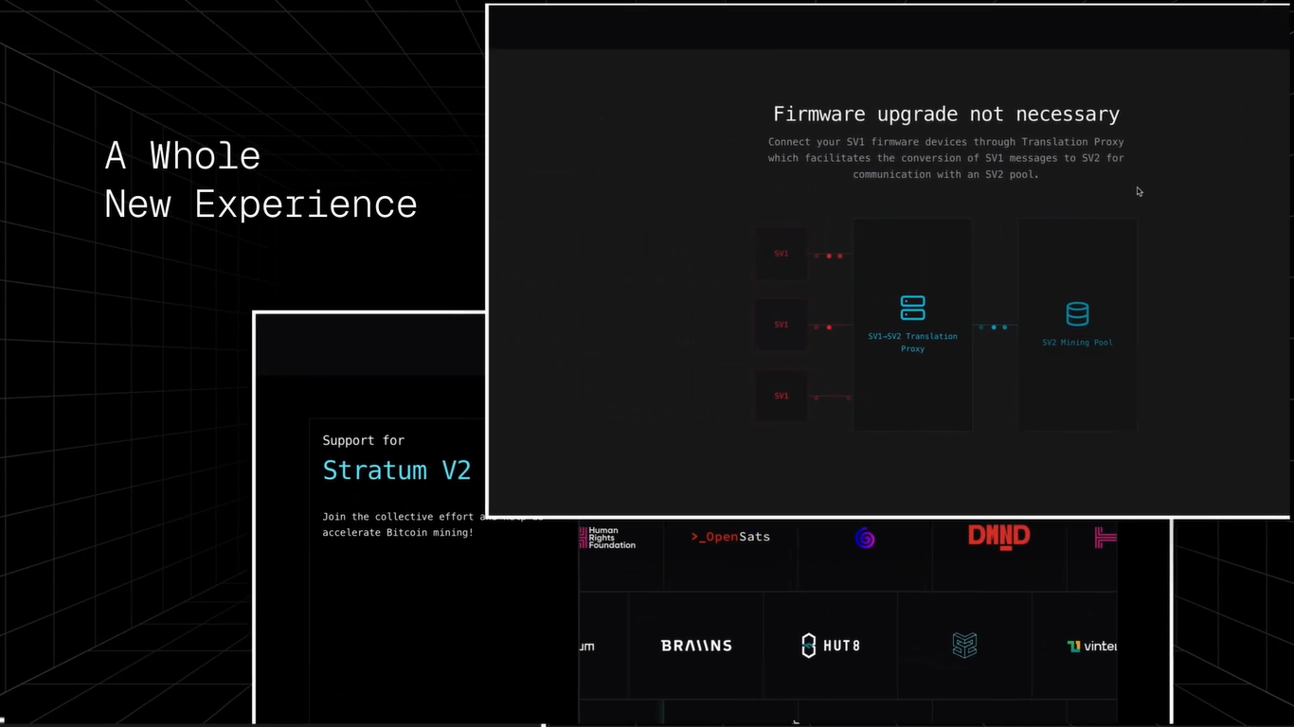Image resolution: width=1294 pixels, height=727 pixels.
Task: Click 'Firmware upgrade not necessary' heading
Action: 946,115
